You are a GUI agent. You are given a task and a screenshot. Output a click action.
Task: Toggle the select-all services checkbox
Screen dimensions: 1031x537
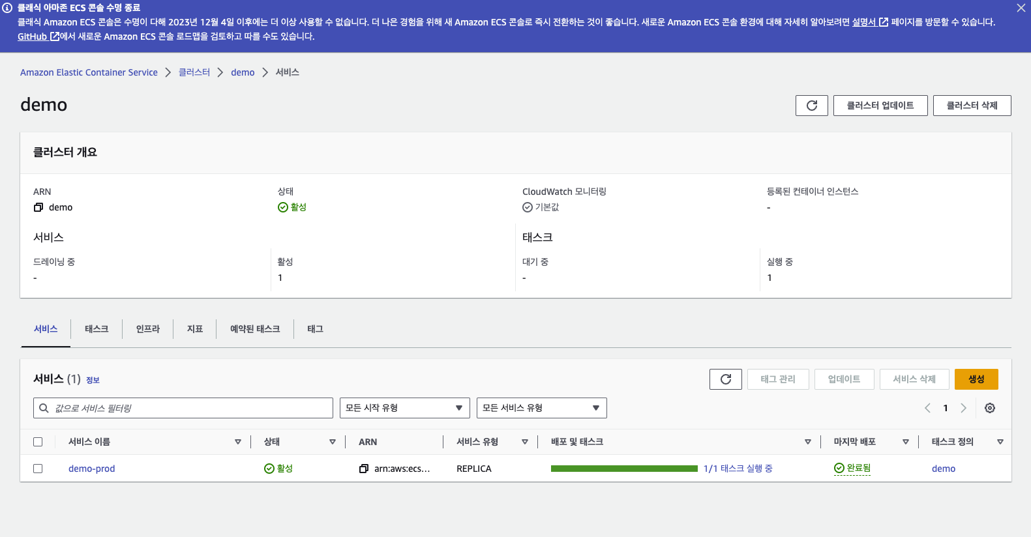(x=38, y=442)
